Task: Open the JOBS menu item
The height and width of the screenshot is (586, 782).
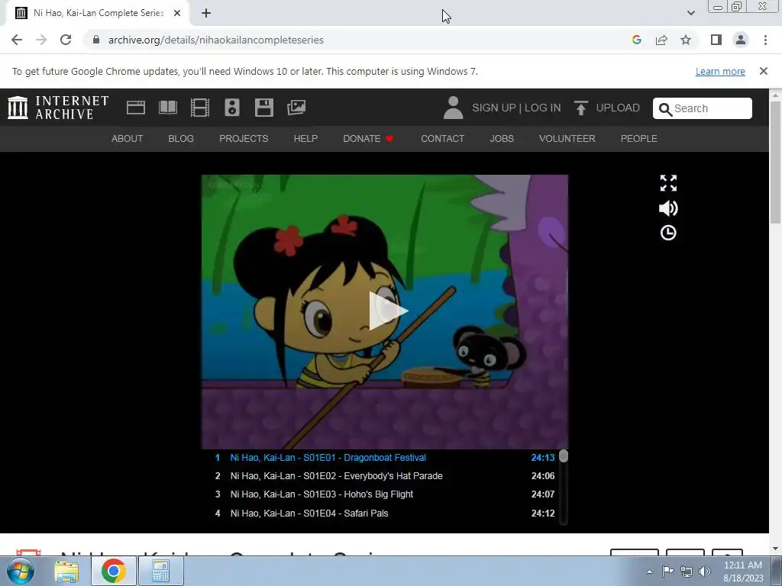Action: pos(502,139)
